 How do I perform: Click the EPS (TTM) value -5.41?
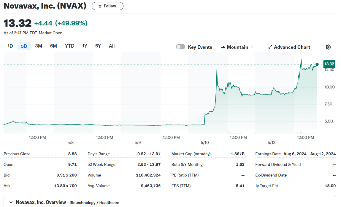click(240, 186)
